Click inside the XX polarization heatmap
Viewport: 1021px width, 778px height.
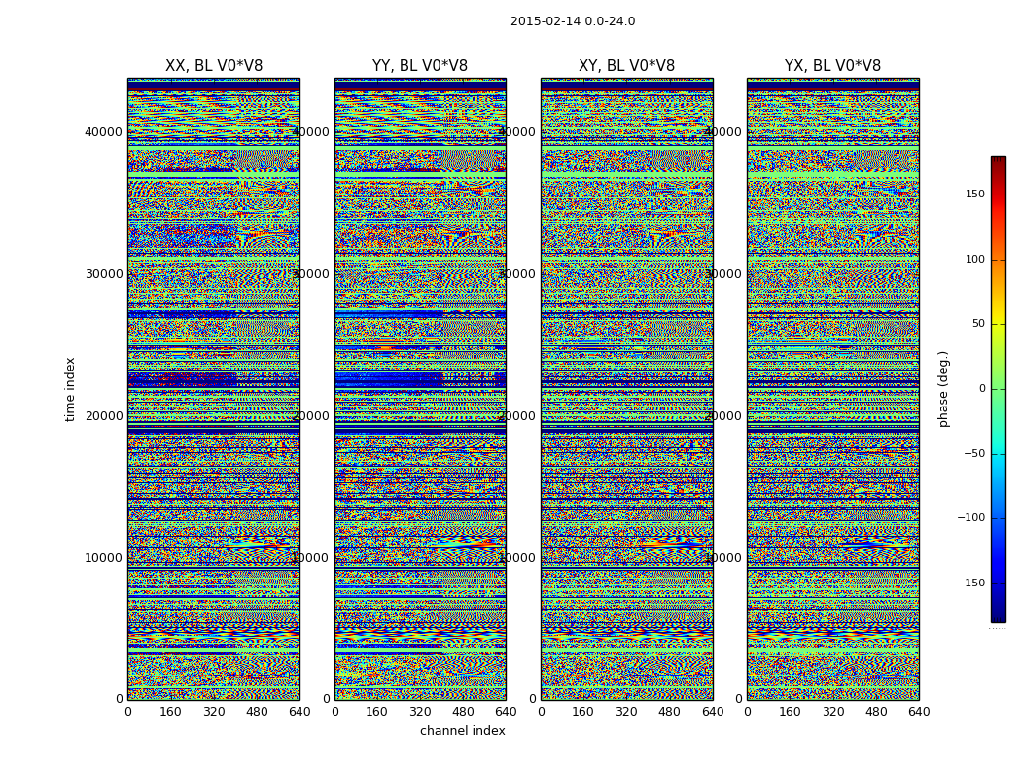point(214,389)
